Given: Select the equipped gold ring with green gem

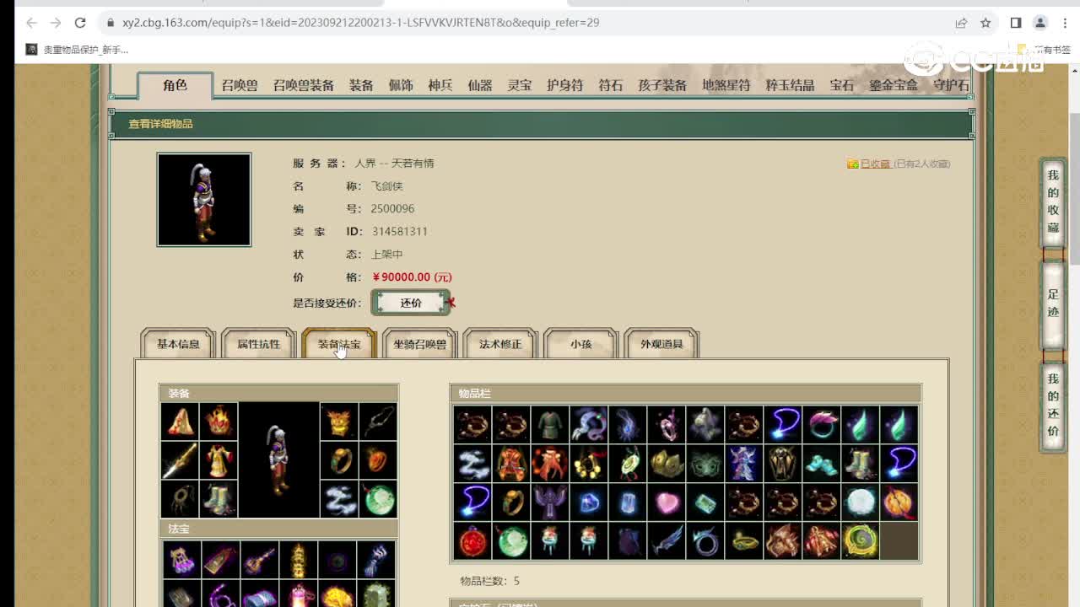Looking at the screenshot, I should [x=338, y=459].
